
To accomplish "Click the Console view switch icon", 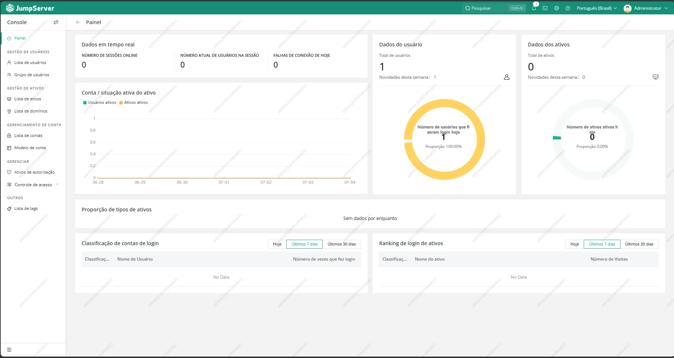I will tap(56, 22).
